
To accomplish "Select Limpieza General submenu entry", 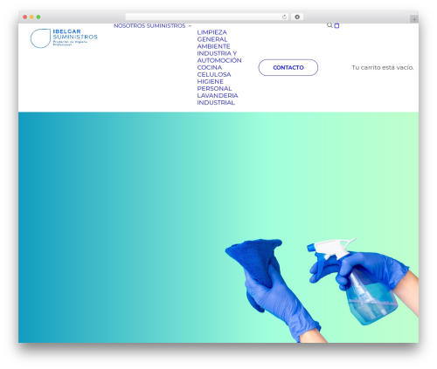I will [212, 36].
